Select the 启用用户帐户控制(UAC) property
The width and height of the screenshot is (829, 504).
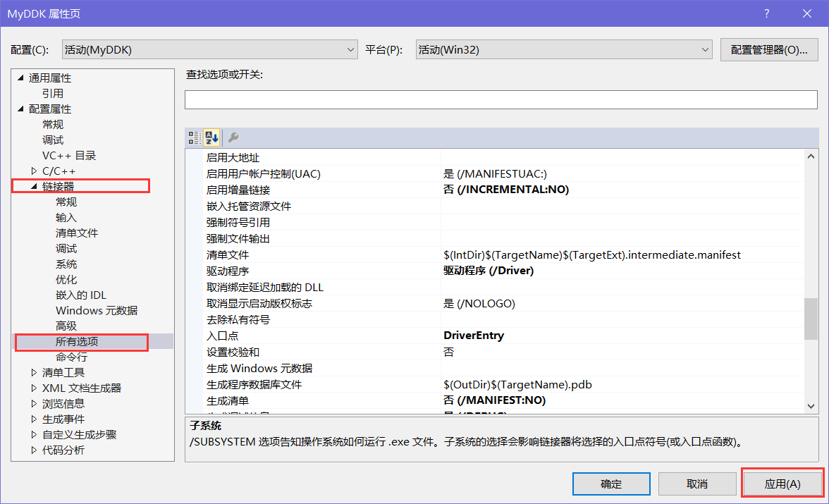pos(264,174)
